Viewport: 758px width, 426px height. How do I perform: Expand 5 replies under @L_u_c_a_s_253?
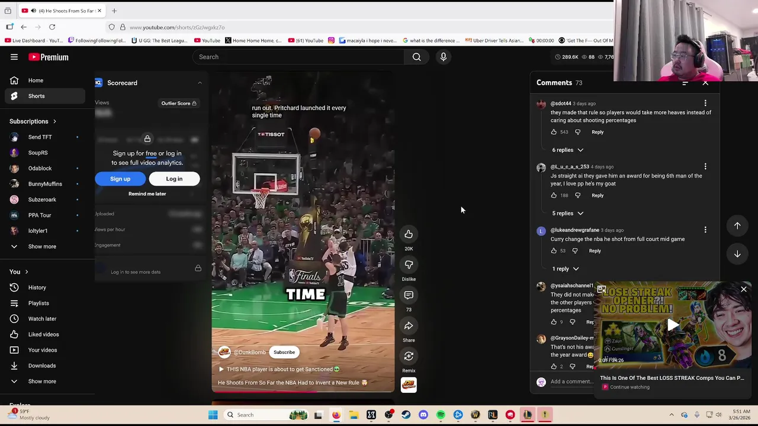pos(567,214)
